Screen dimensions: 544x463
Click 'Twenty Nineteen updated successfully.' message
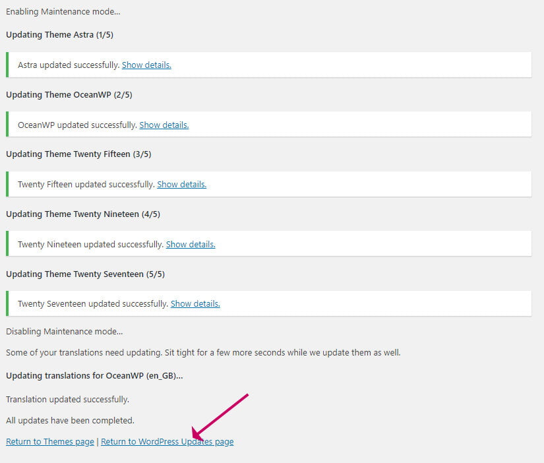click(90, 244)
